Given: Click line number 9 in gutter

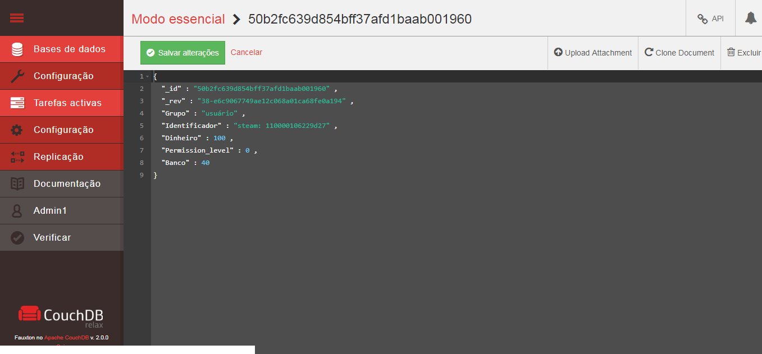Looking at the screenshot, I should pyautogui.click(x=142, y=175).
